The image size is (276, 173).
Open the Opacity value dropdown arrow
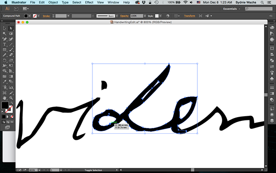click(145, 16)
